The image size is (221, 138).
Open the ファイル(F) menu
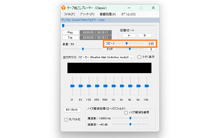69,14
